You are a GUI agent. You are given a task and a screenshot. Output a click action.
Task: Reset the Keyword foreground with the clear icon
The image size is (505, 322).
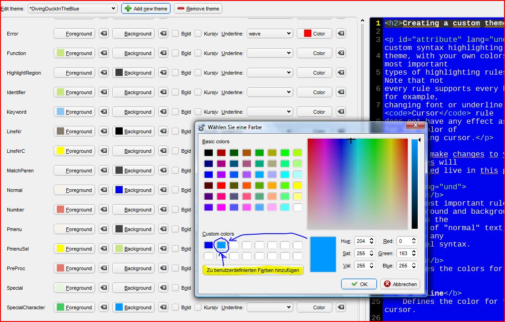pos(104,112)
